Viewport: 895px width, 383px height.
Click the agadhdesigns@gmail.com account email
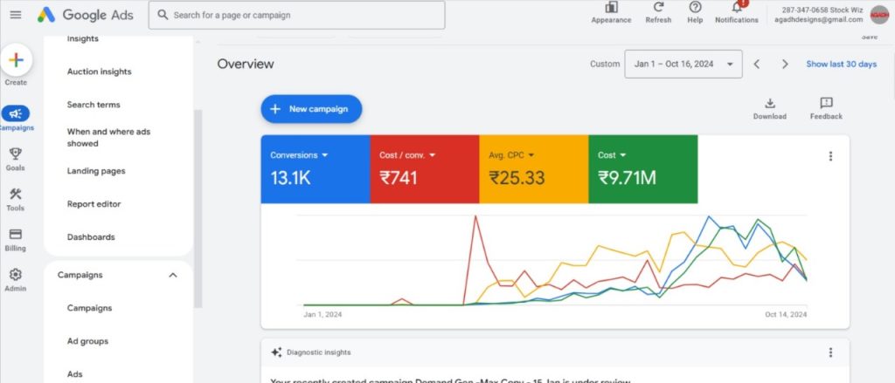click(818, 19)
